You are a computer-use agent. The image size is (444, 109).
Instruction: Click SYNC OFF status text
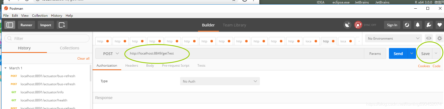(x=370, y=25)
